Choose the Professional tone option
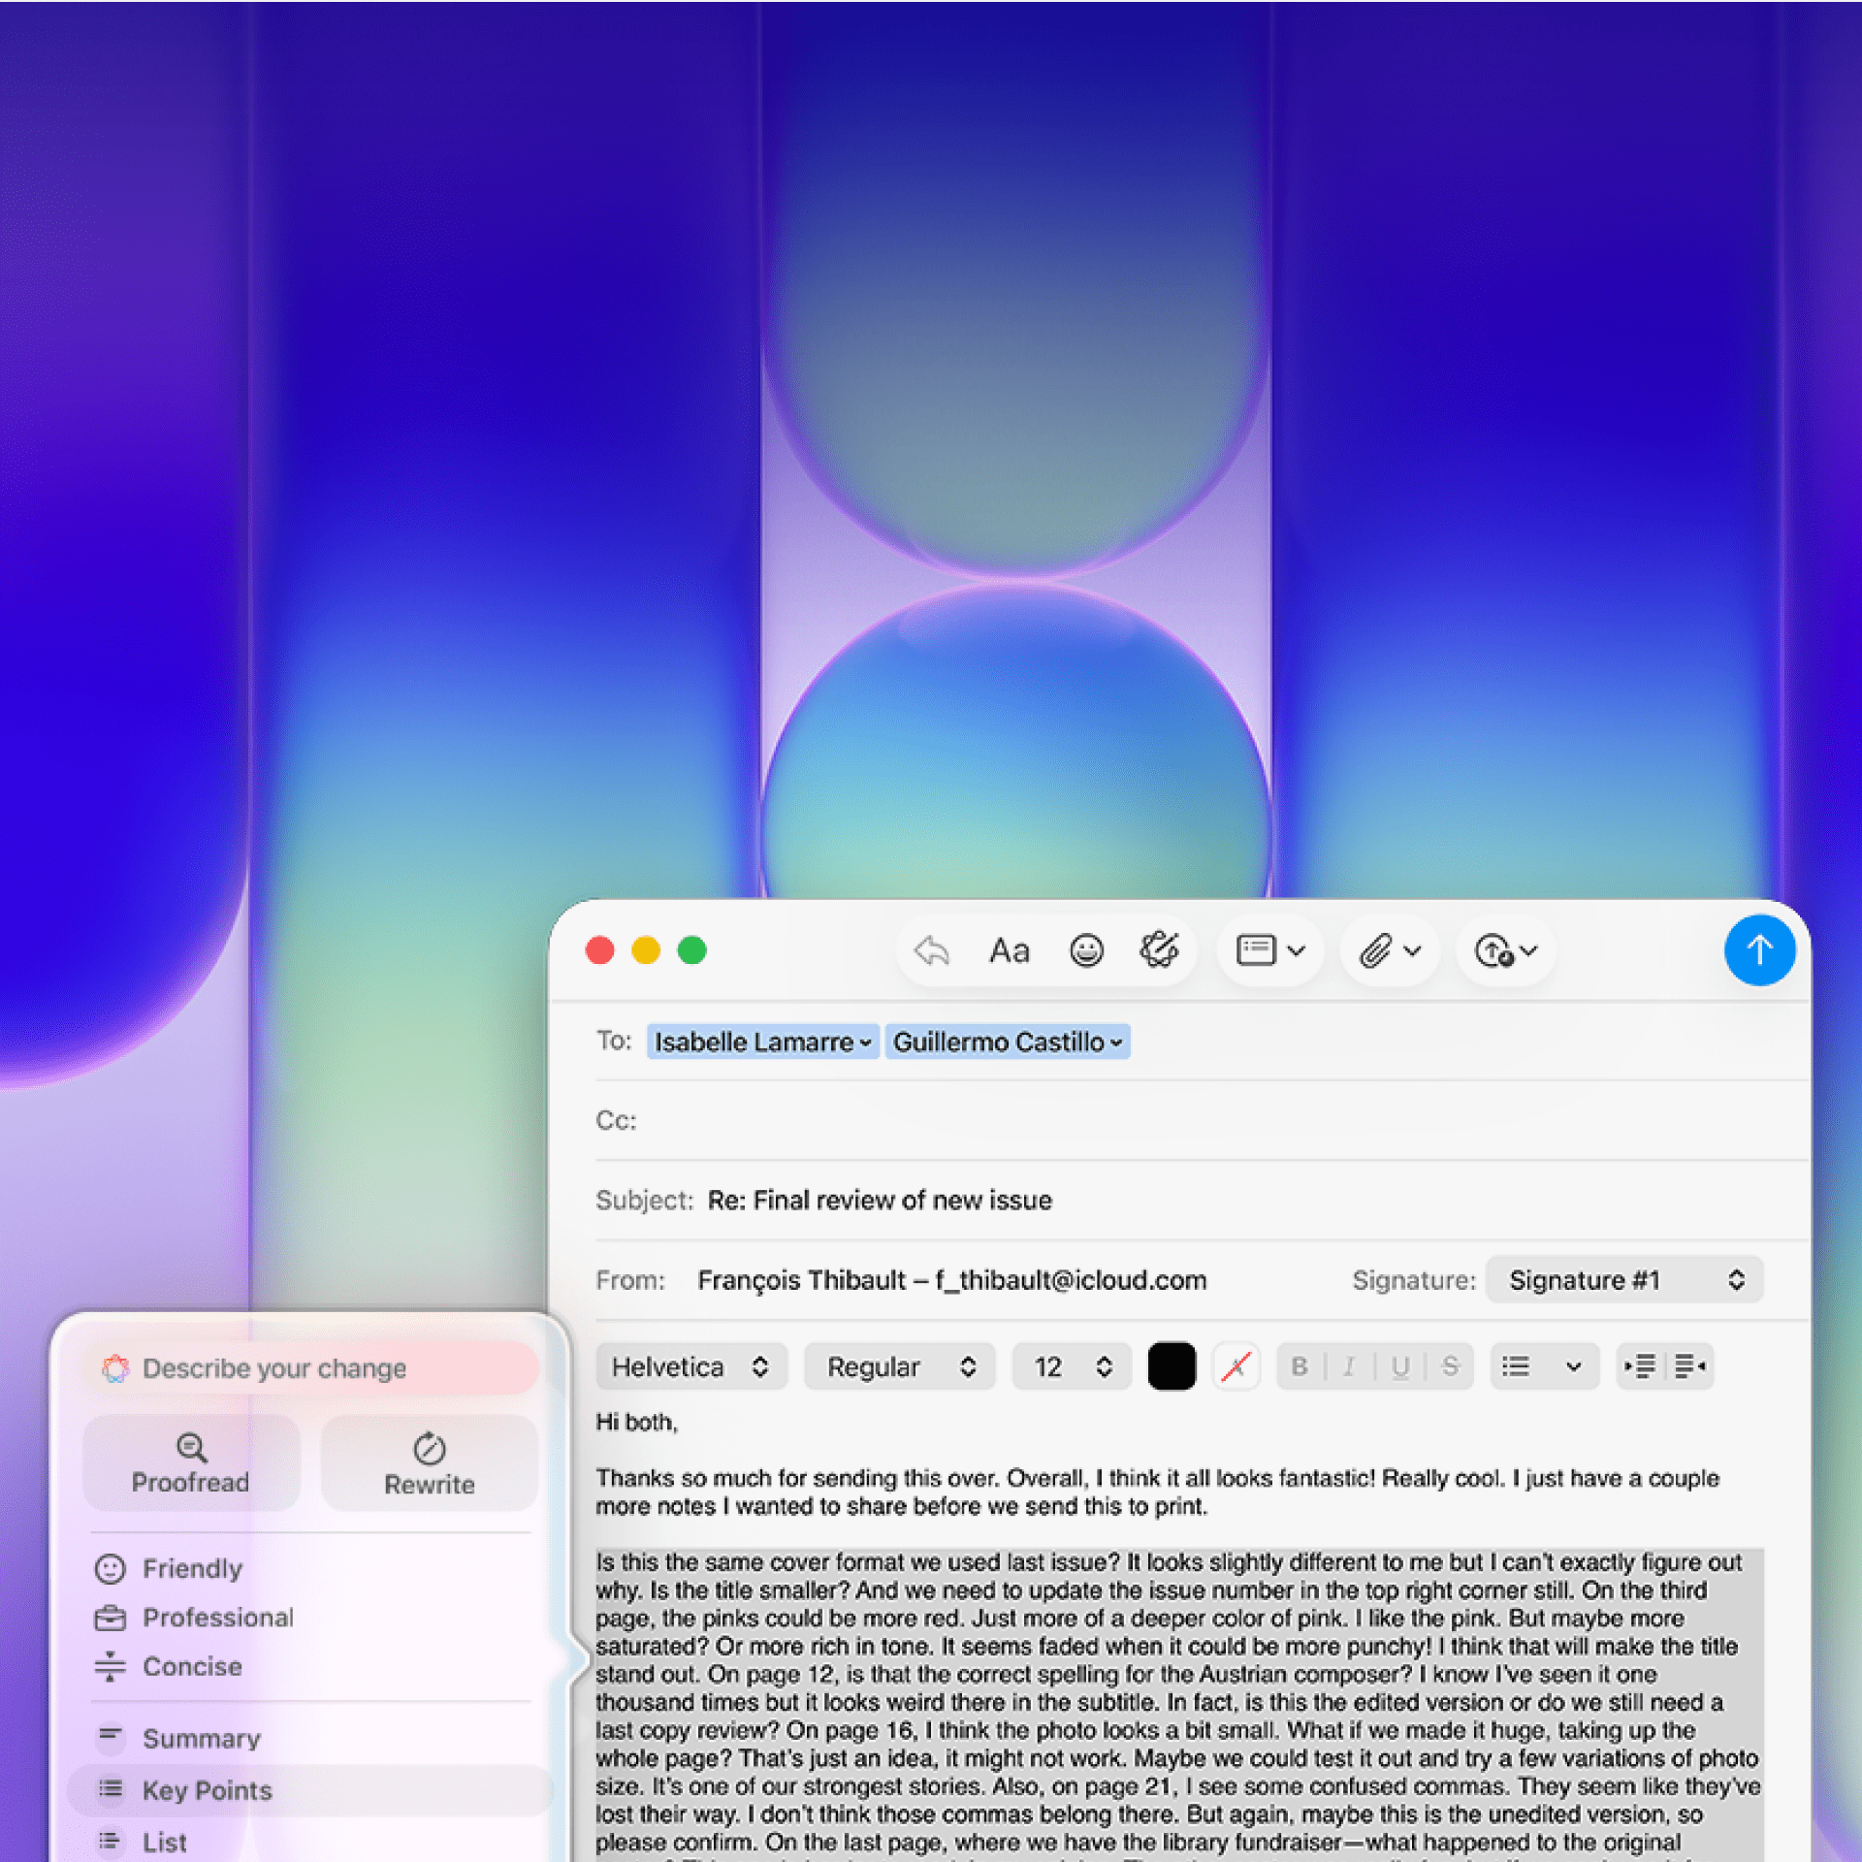Screen dimensions: 1862x1862 217,1618
